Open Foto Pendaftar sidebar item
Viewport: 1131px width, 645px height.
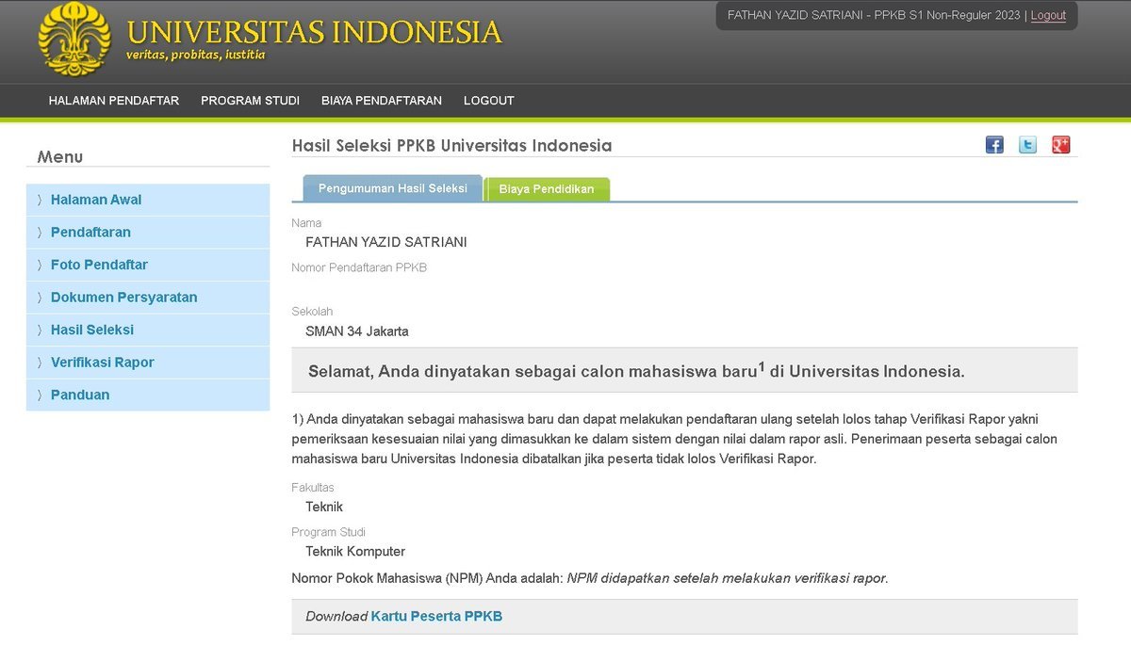[x=99, y=265]
